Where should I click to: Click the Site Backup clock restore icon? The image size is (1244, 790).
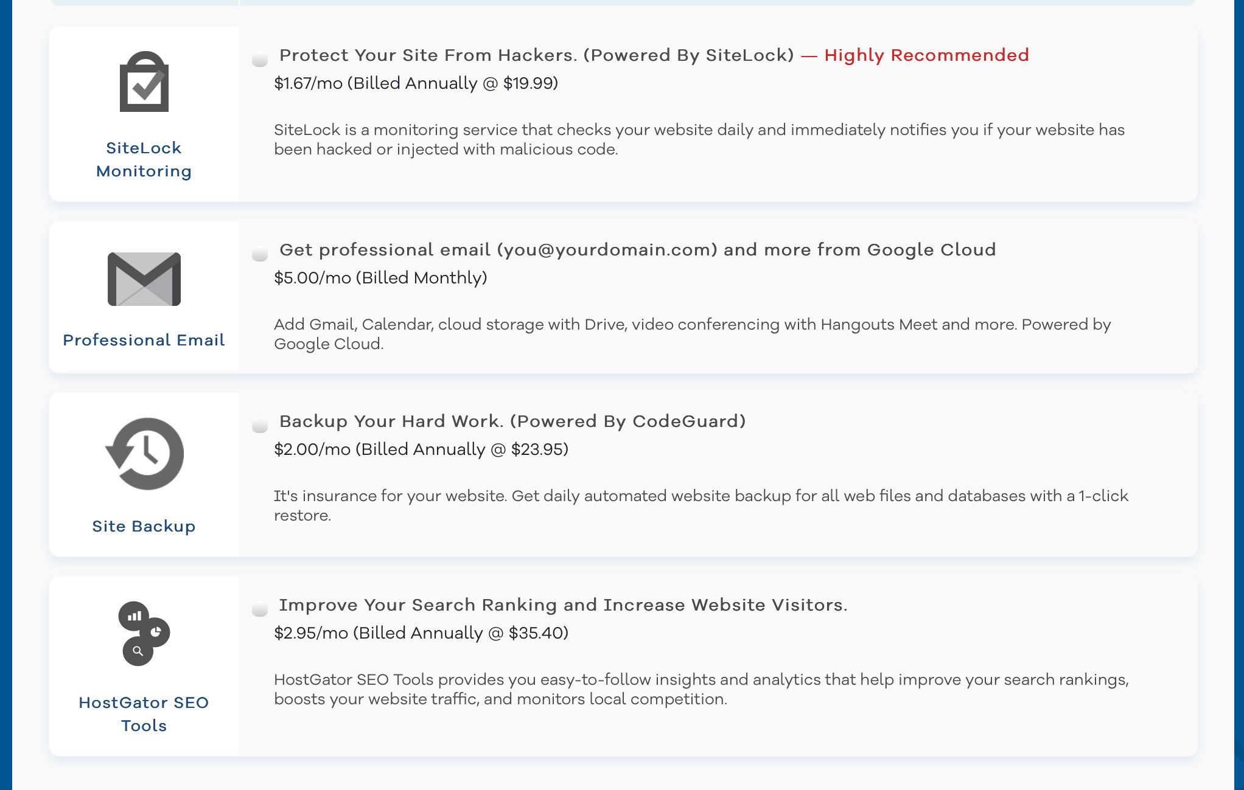[145, 454]
